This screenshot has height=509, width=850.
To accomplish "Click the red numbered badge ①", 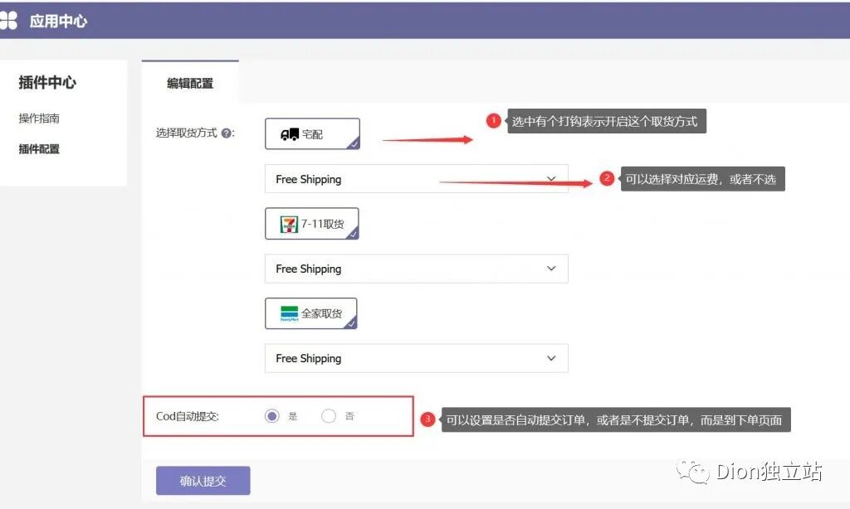I will (494, 120).
